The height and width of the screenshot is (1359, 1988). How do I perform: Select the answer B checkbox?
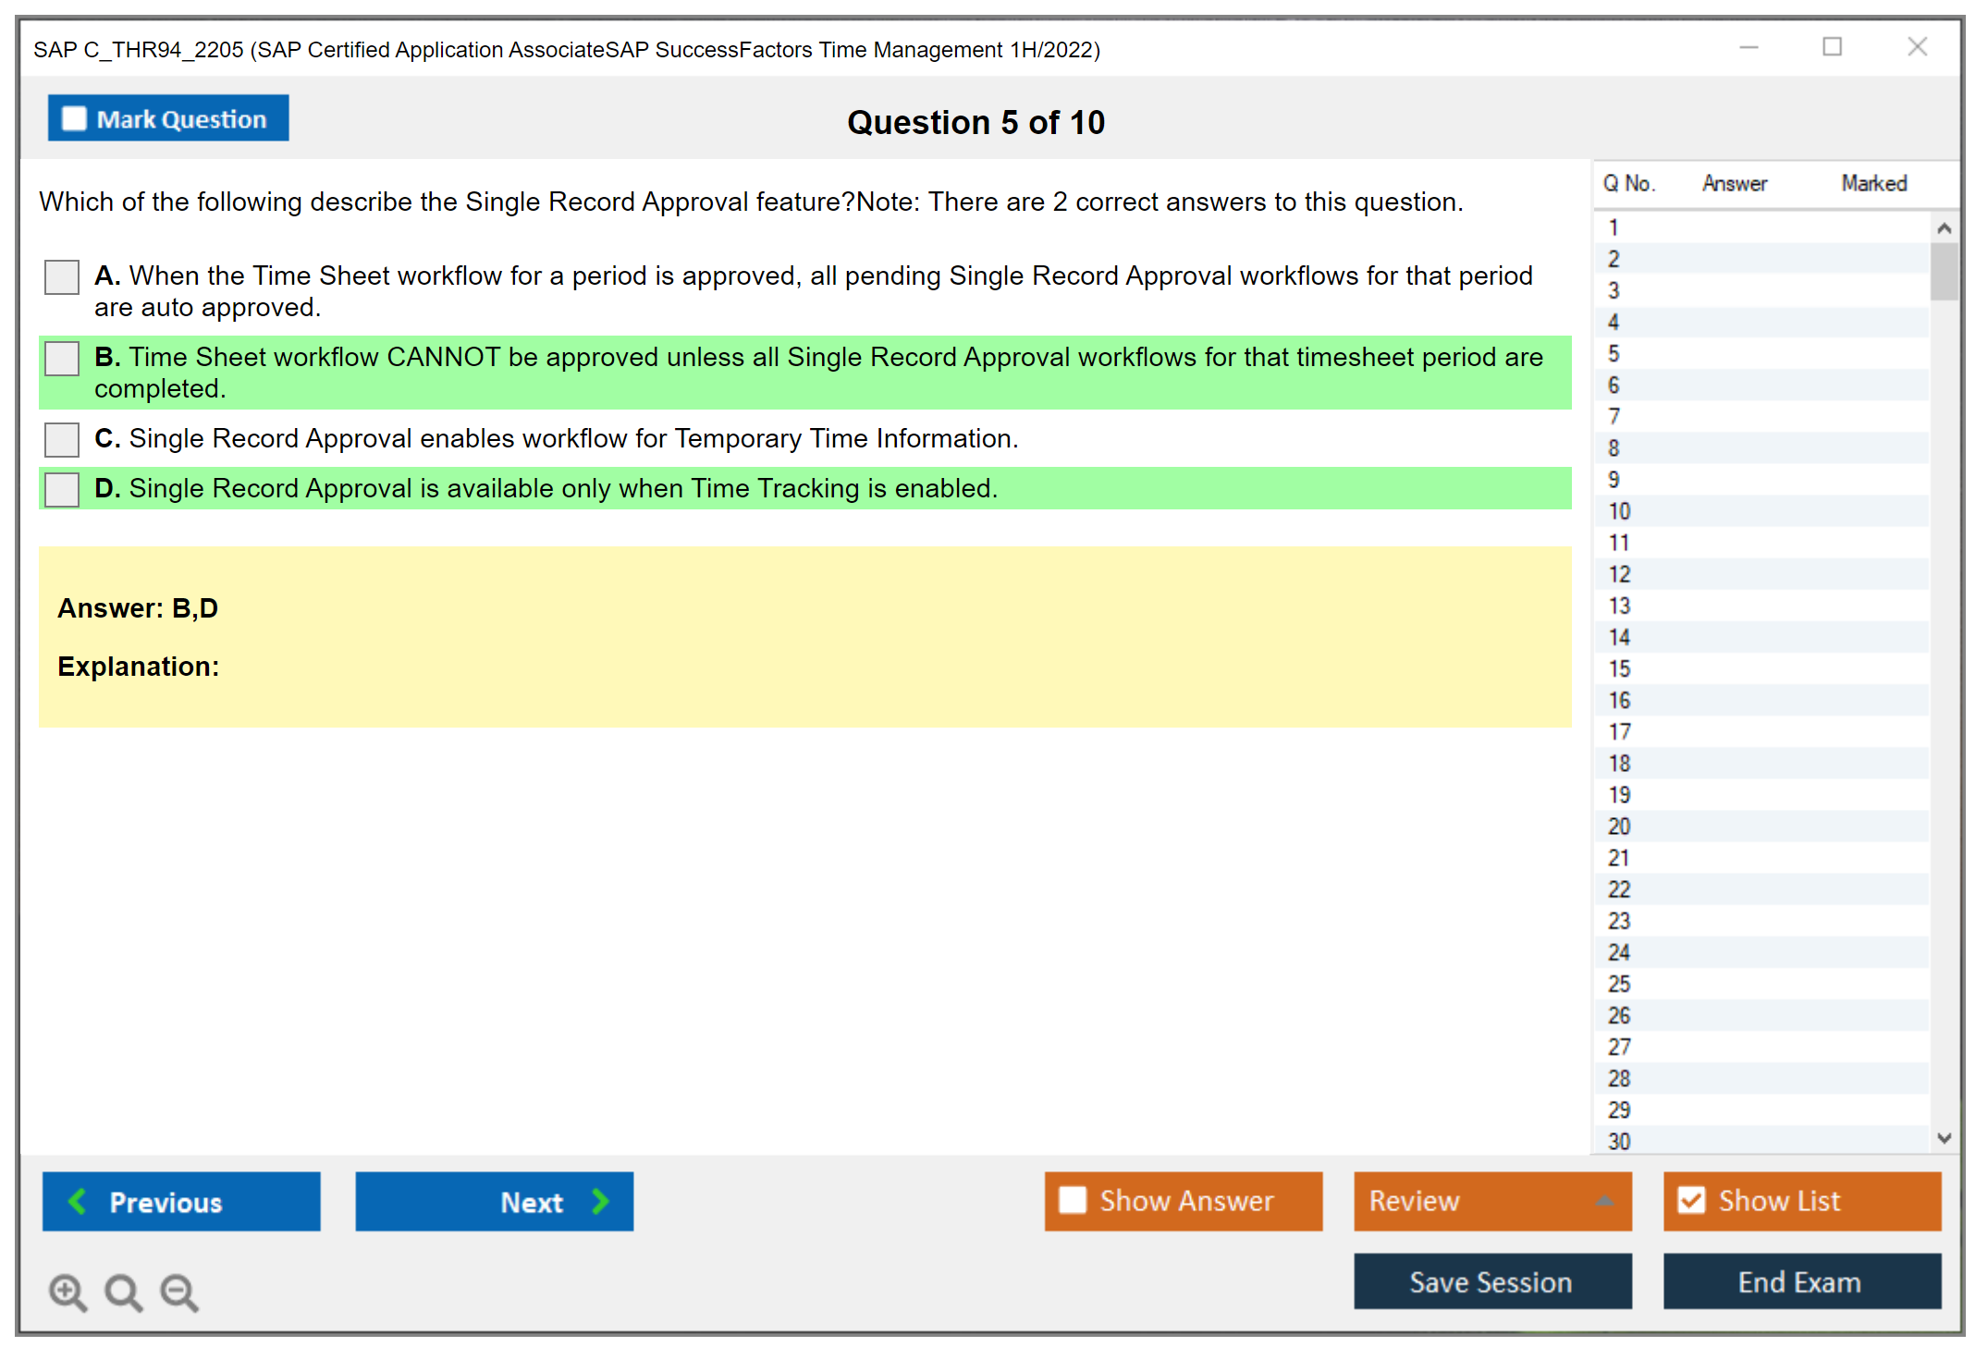click(62, 359)
